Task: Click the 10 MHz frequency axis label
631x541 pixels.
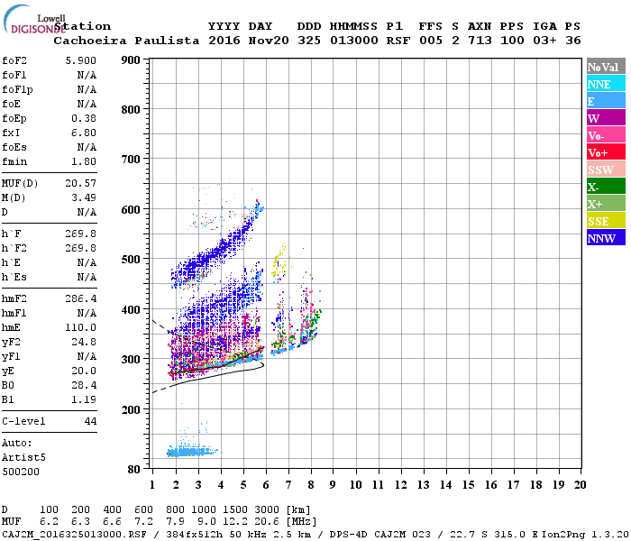Action: 356,485
